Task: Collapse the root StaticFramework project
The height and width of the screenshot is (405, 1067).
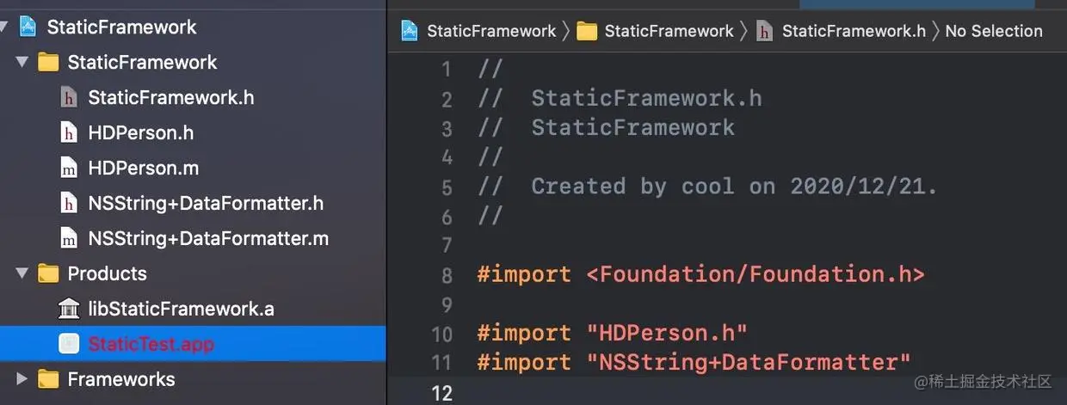Action: 4,27
